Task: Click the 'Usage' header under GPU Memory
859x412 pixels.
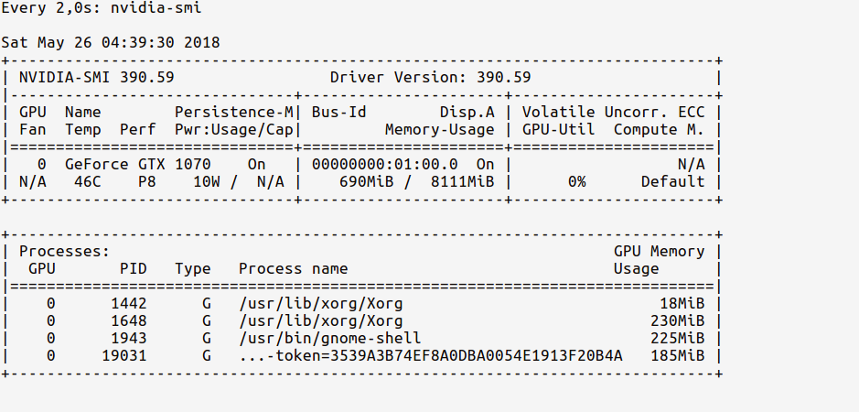Action: 636,269
